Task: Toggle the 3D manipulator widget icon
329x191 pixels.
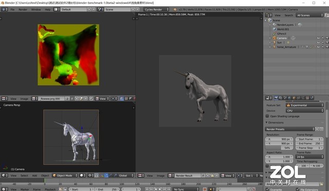Action: (x=102, y=176)
